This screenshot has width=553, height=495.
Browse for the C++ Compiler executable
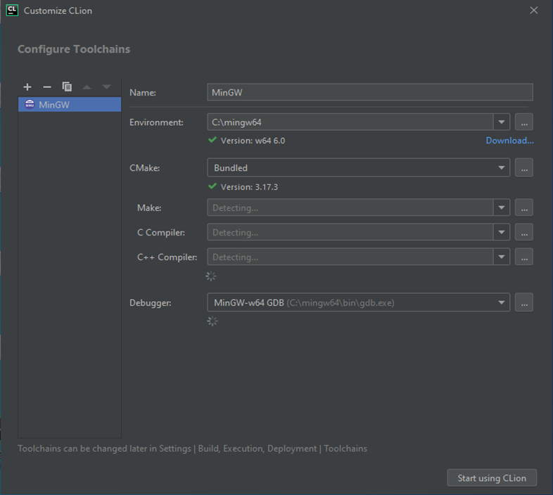pos(523,257)
